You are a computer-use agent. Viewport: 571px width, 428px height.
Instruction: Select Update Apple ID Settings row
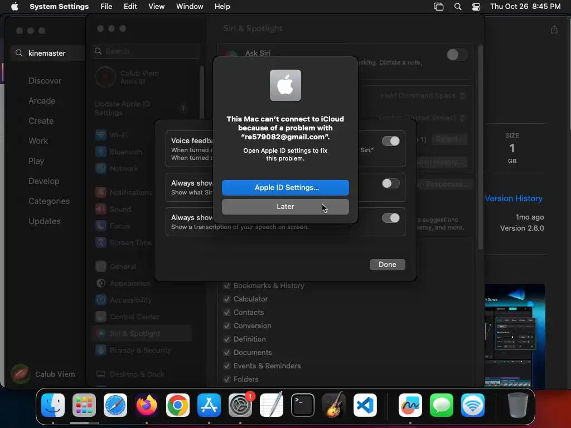pyautogui.click(x=142, y=108)
